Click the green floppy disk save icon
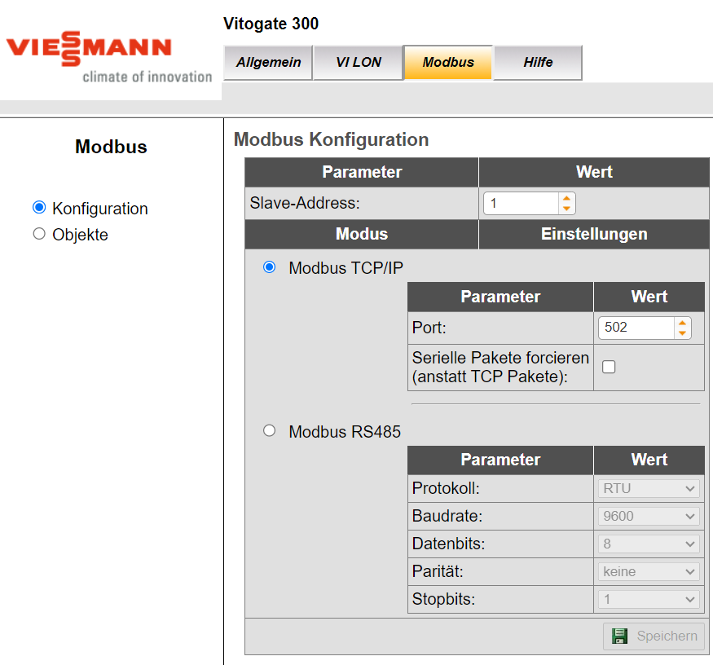This screenshot has width=713, height=665. [619, 636]
